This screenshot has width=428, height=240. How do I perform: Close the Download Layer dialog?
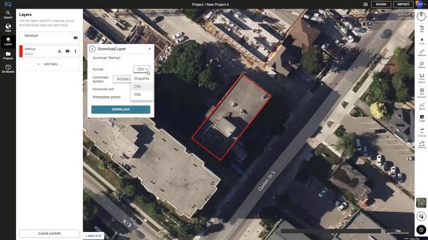[149, 49]
